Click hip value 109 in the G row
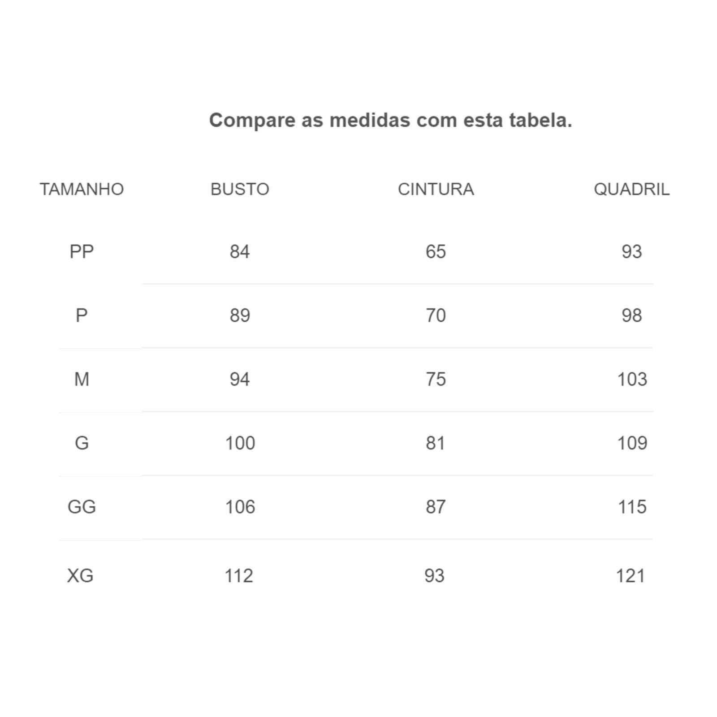The image size is (717, 717). [632, 443]
